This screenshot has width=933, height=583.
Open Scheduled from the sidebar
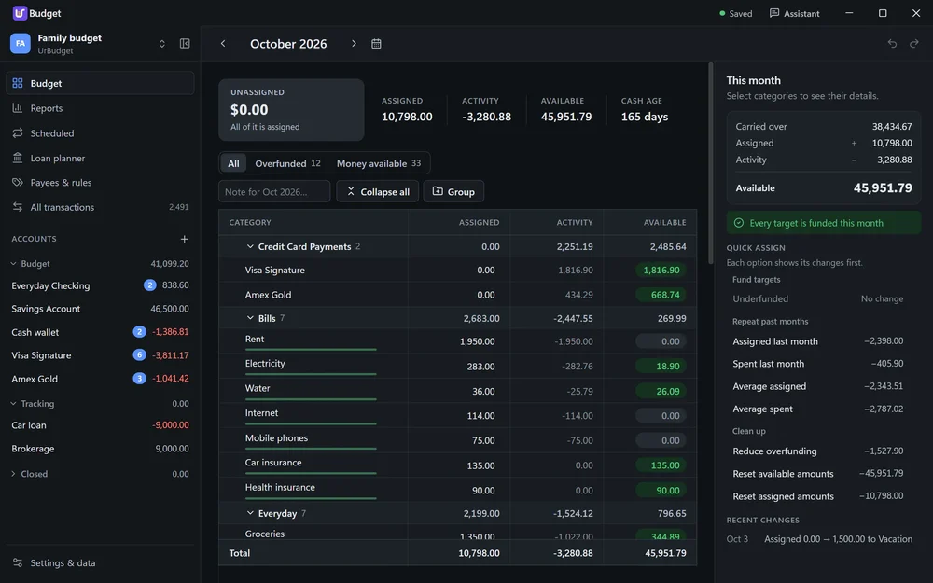click(x=100, y=132)
